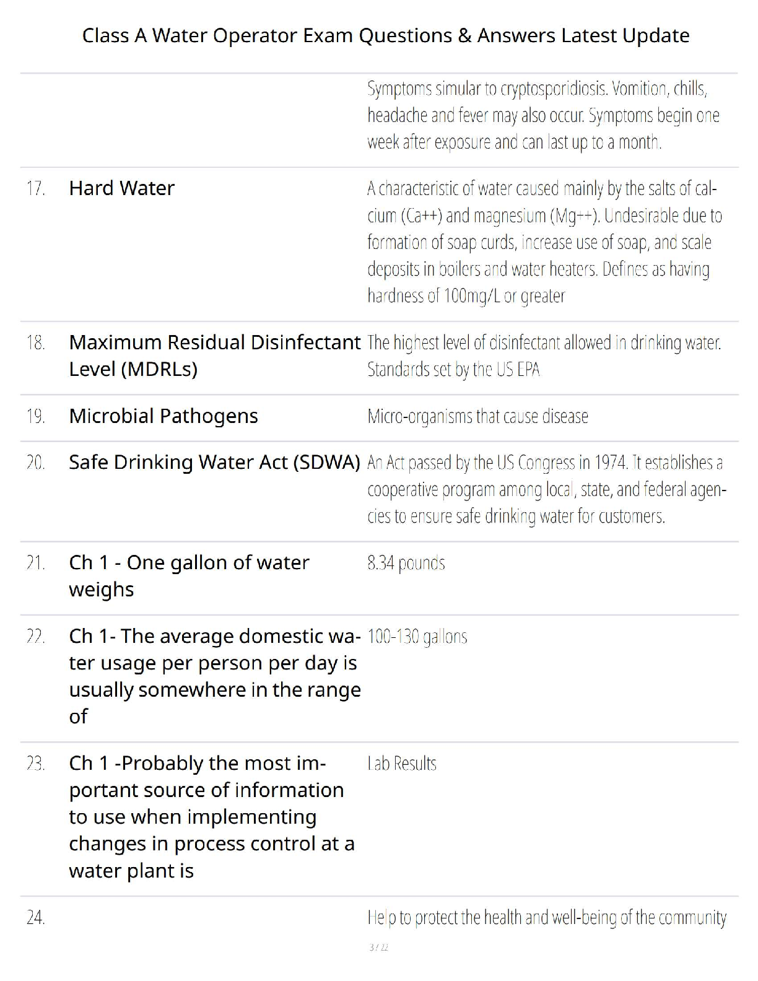Click the 'Lab Results' answer
Viewport: 758px width, 981px height.
(x=402, y=764)
